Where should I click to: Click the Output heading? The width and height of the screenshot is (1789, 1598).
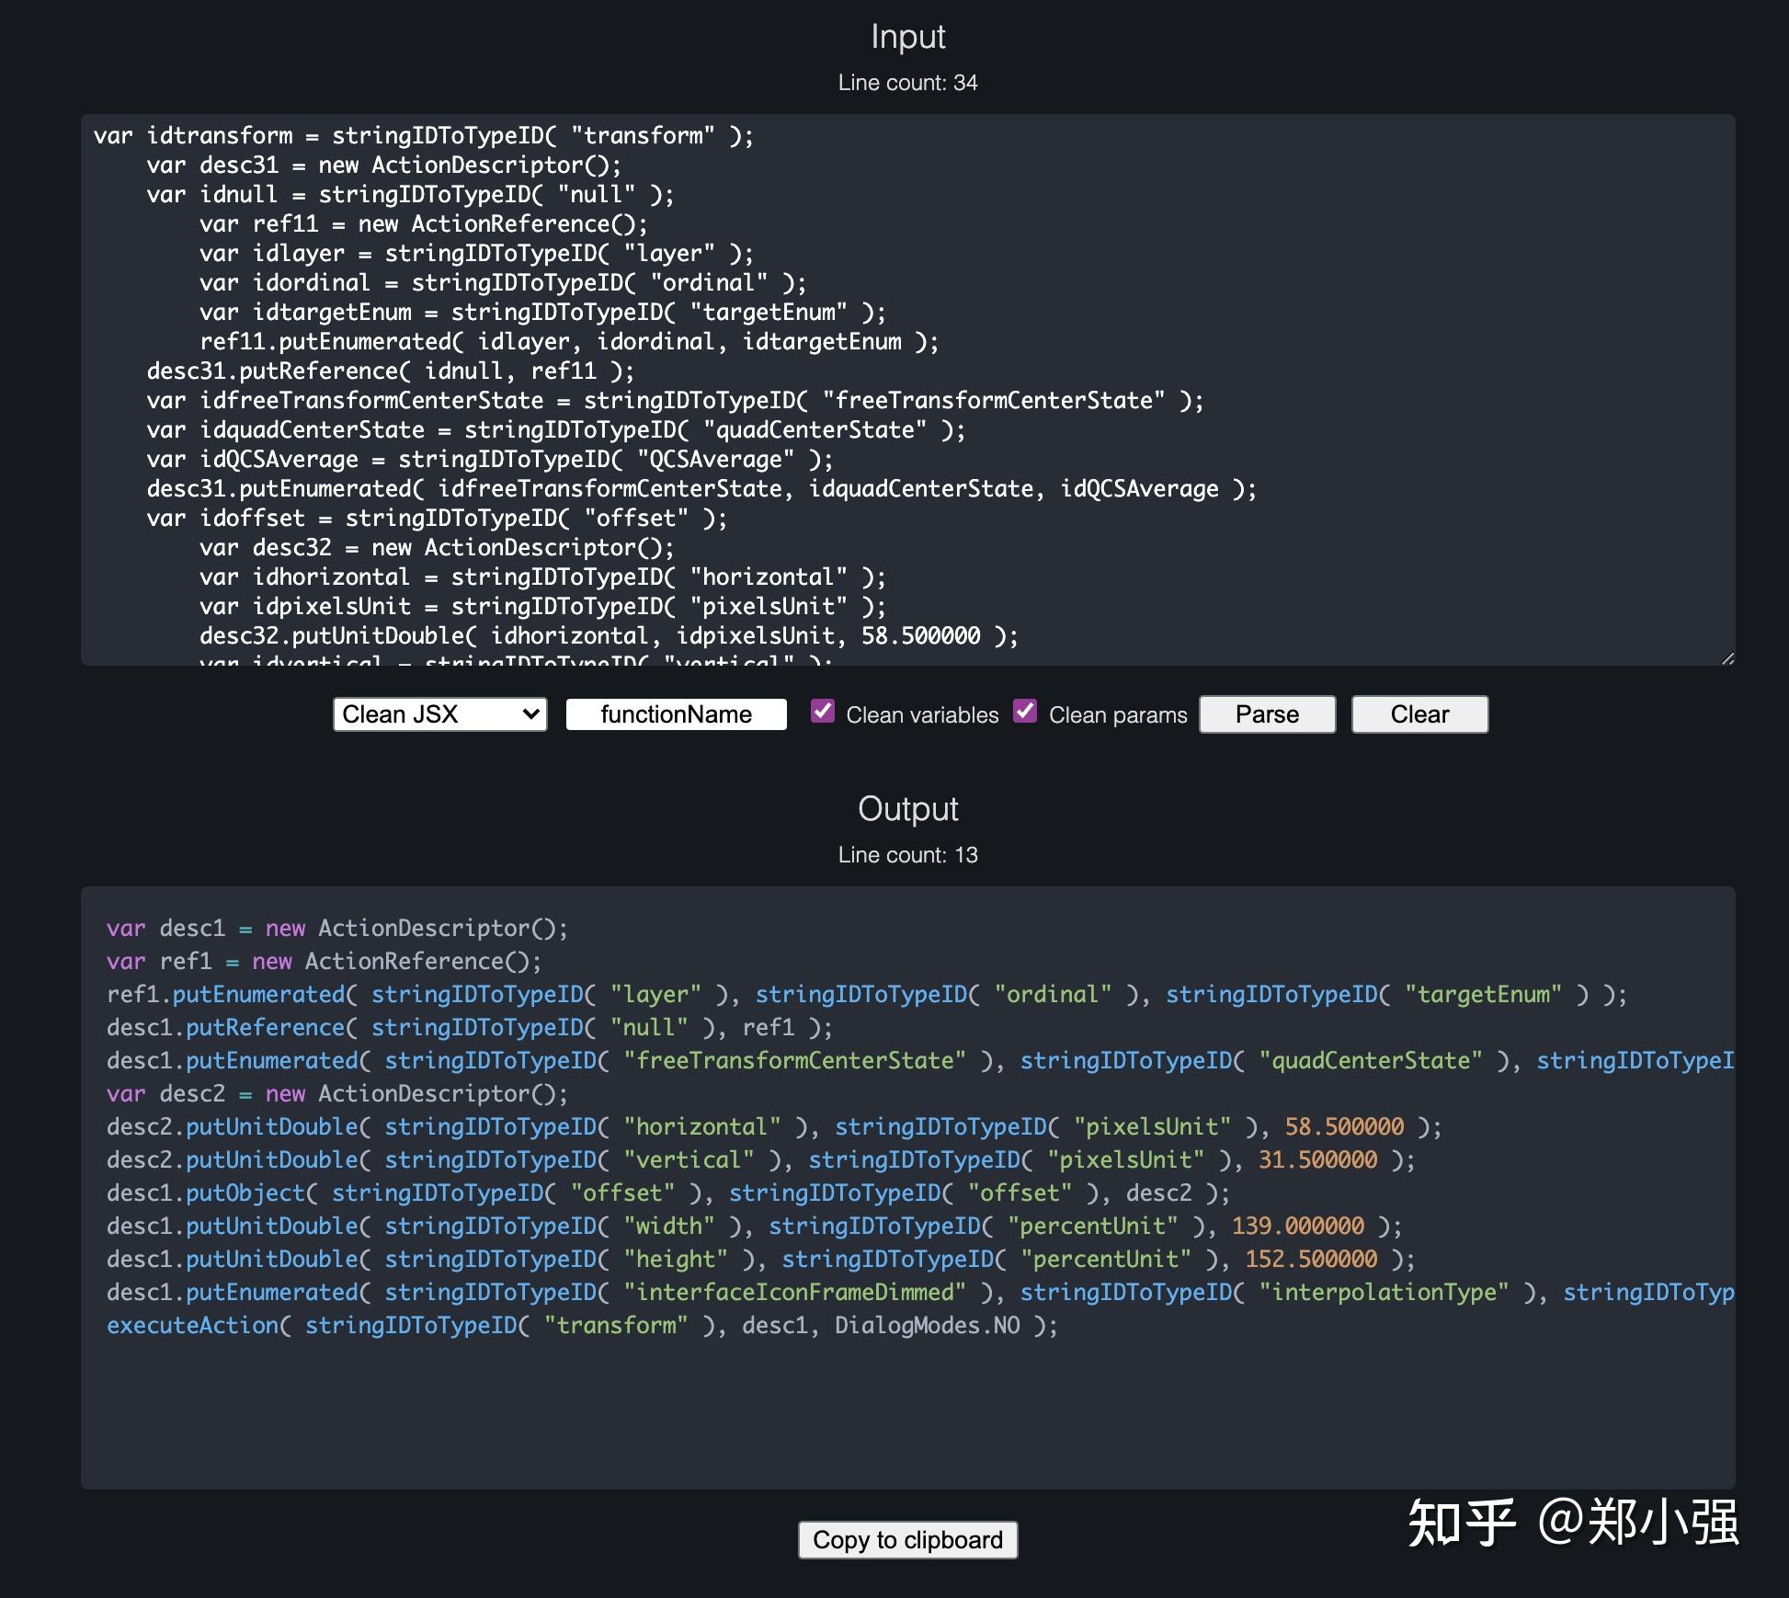tap(907, 809)
